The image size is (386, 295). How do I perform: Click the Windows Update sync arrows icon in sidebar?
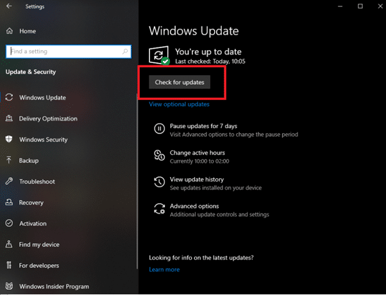[9, 97]
